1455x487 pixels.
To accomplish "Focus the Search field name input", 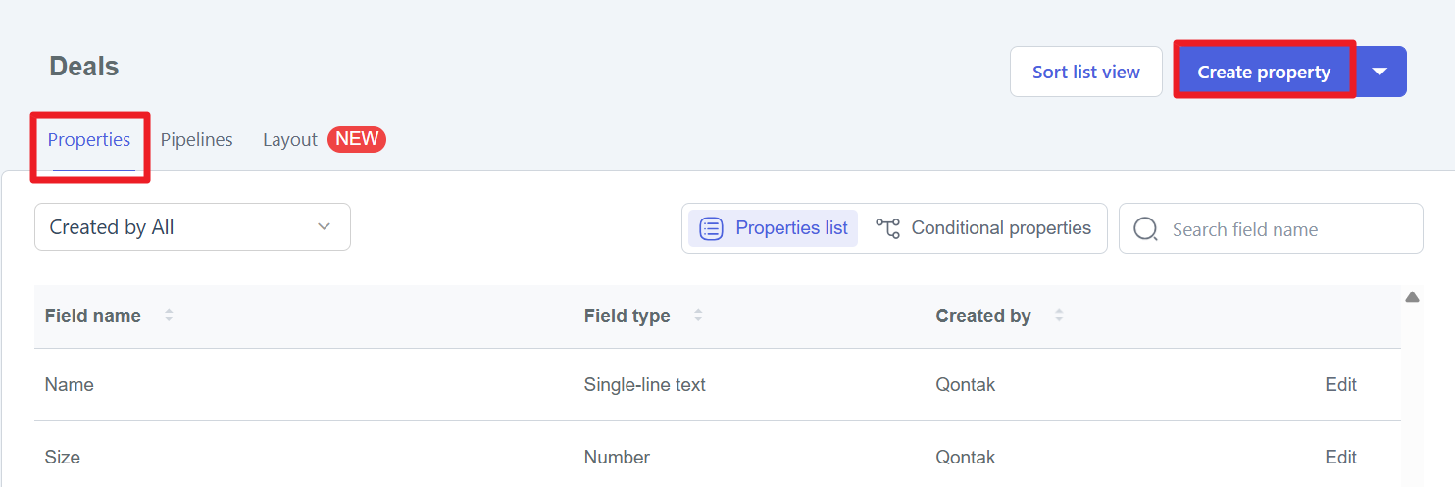I will (1284, 229).
